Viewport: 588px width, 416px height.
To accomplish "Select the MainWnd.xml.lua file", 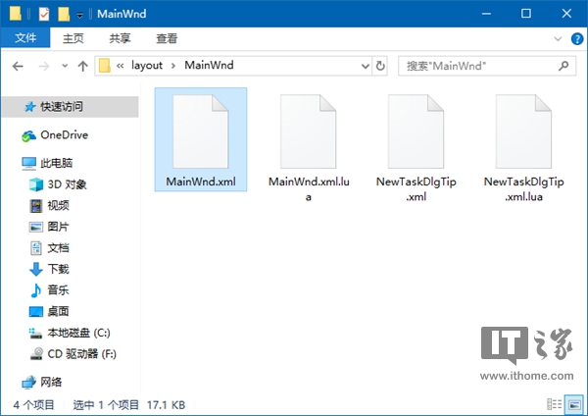I will point(309,145).
